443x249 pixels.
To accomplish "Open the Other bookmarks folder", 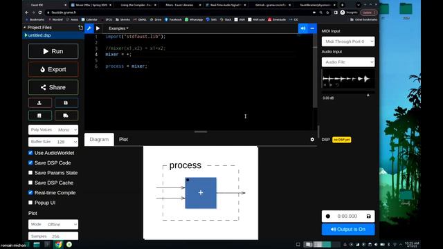I will tap(363, 19).
